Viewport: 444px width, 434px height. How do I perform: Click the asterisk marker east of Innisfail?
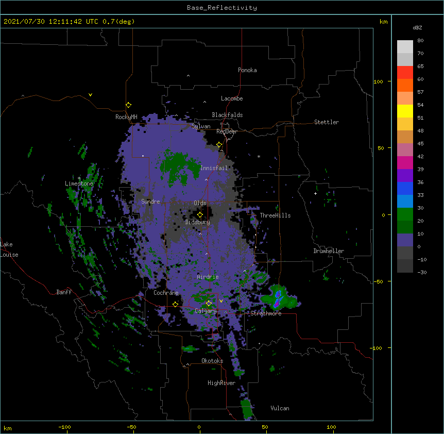[x=259, y=156]
